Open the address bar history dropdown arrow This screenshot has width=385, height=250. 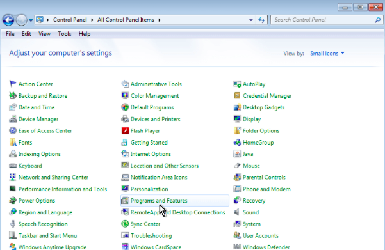point(251,20)
